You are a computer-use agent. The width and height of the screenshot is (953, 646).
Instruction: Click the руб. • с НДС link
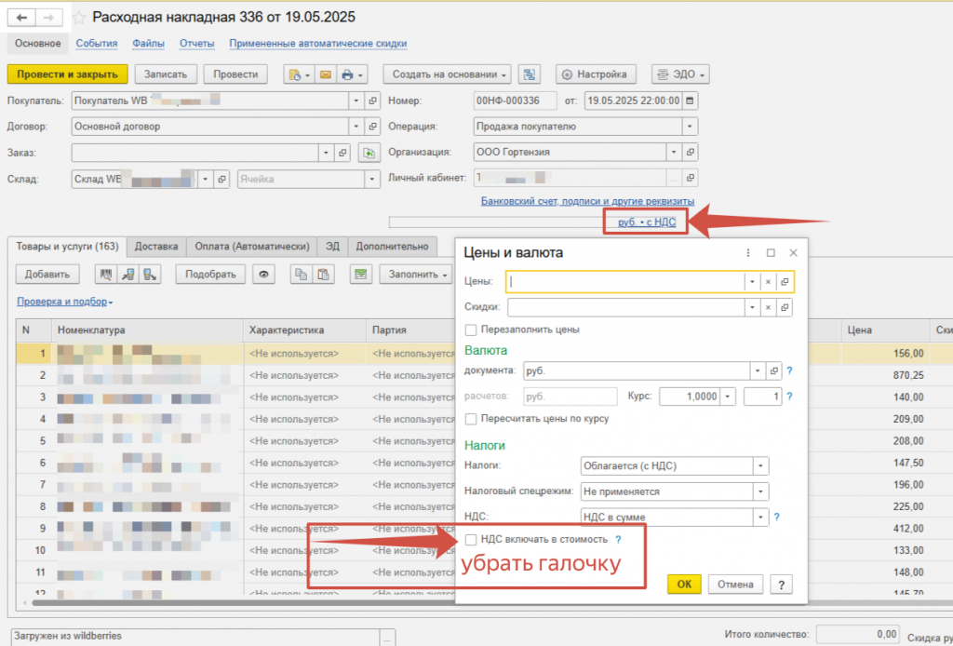[x=645, y=221]
